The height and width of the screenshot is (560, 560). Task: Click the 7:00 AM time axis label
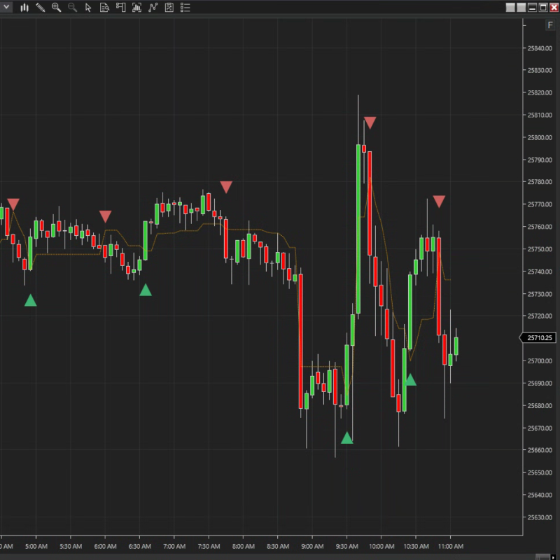[174, 546]
